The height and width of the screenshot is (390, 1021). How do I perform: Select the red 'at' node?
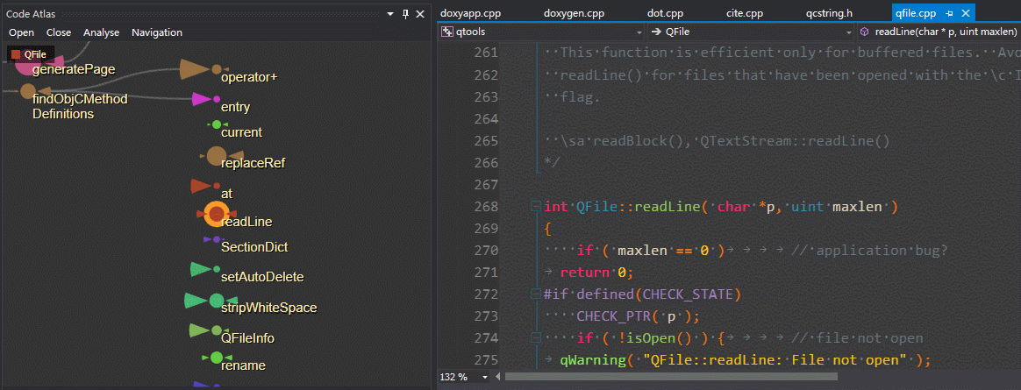coord(216,187)
